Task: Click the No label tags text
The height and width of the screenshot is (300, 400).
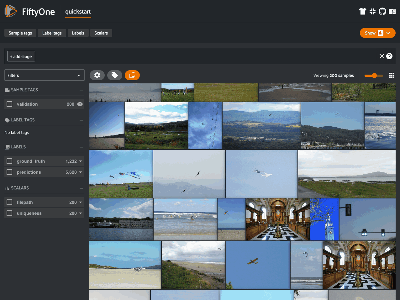Action: pos(17,132)
